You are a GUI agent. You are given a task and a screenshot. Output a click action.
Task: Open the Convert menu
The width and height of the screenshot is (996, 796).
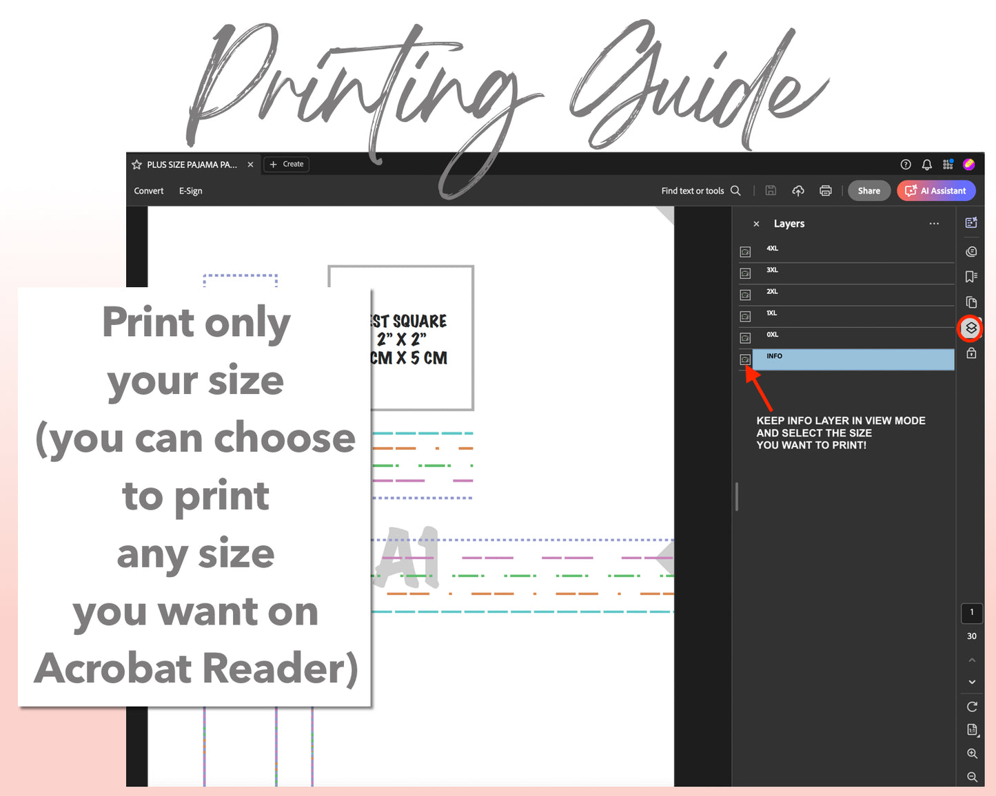pyautogui.click(x=149, y=191)
